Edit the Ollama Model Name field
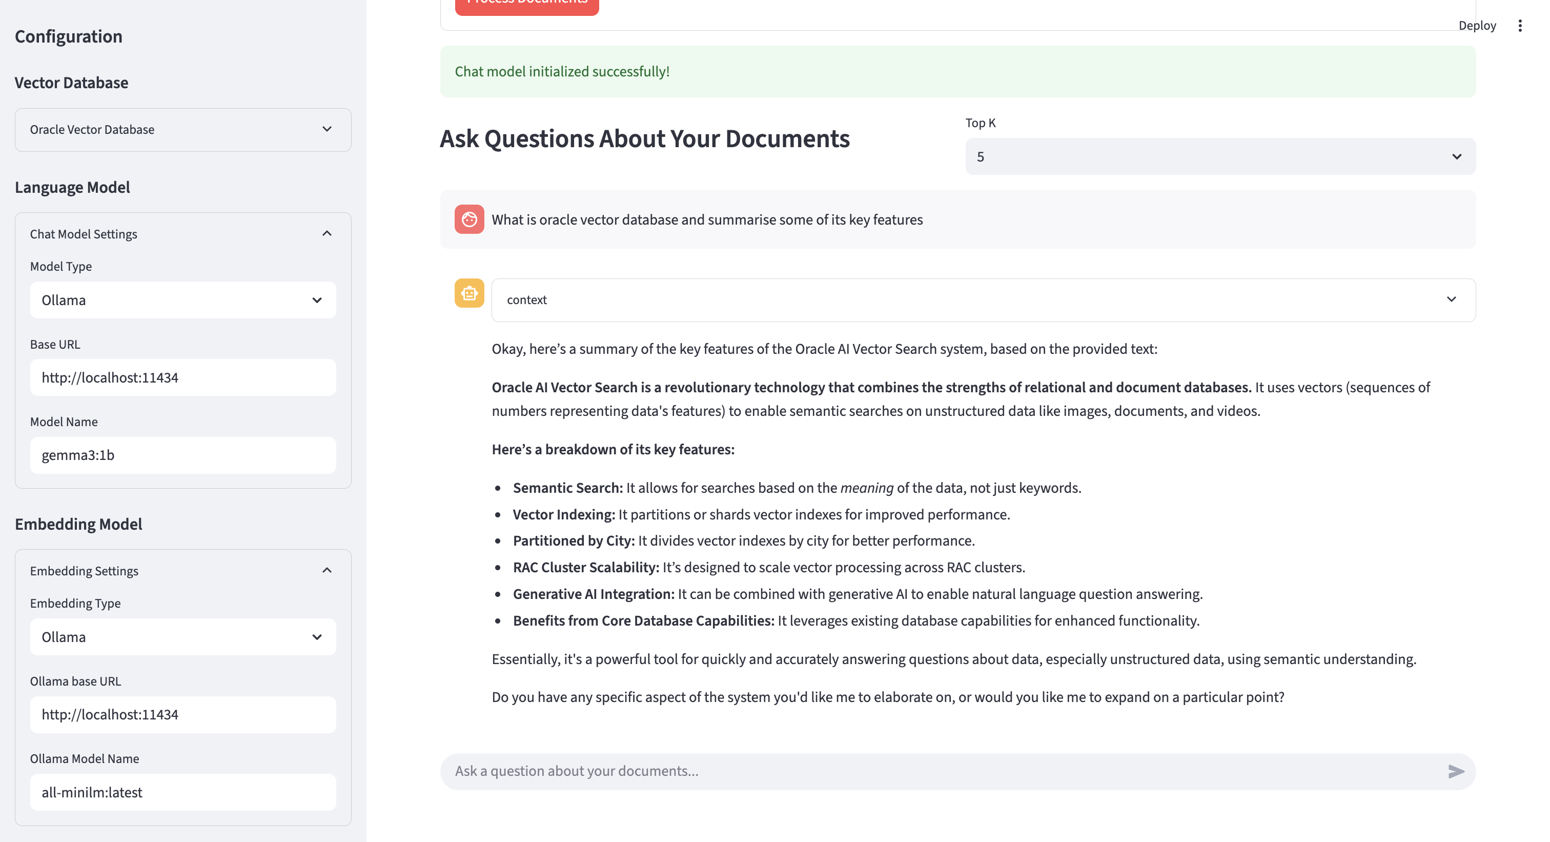Viewport: 1550px width, 842px height. tap(183, 792)
